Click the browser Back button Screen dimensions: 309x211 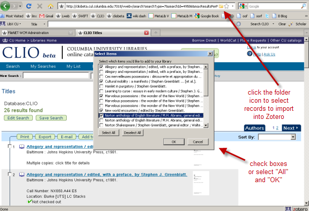click(5, 6)
